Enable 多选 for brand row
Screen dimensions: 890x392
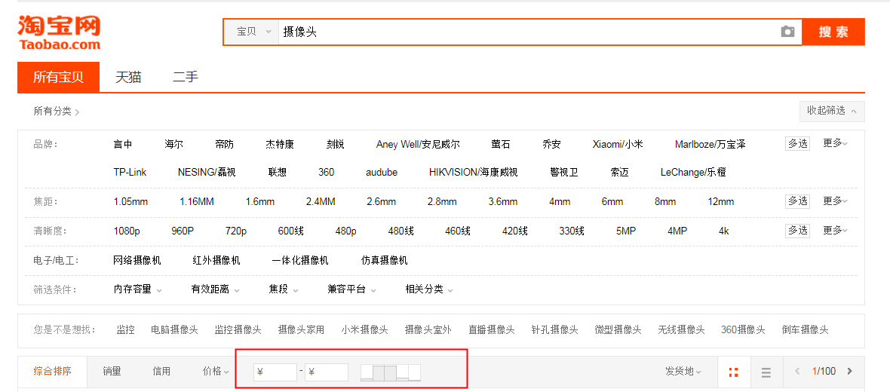pyautogui.click(x=797, y=143)
